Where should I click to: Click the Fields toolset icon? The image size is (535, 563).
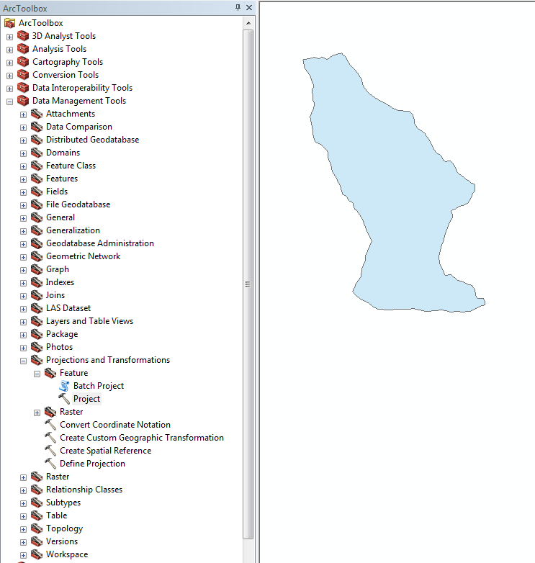37,192
